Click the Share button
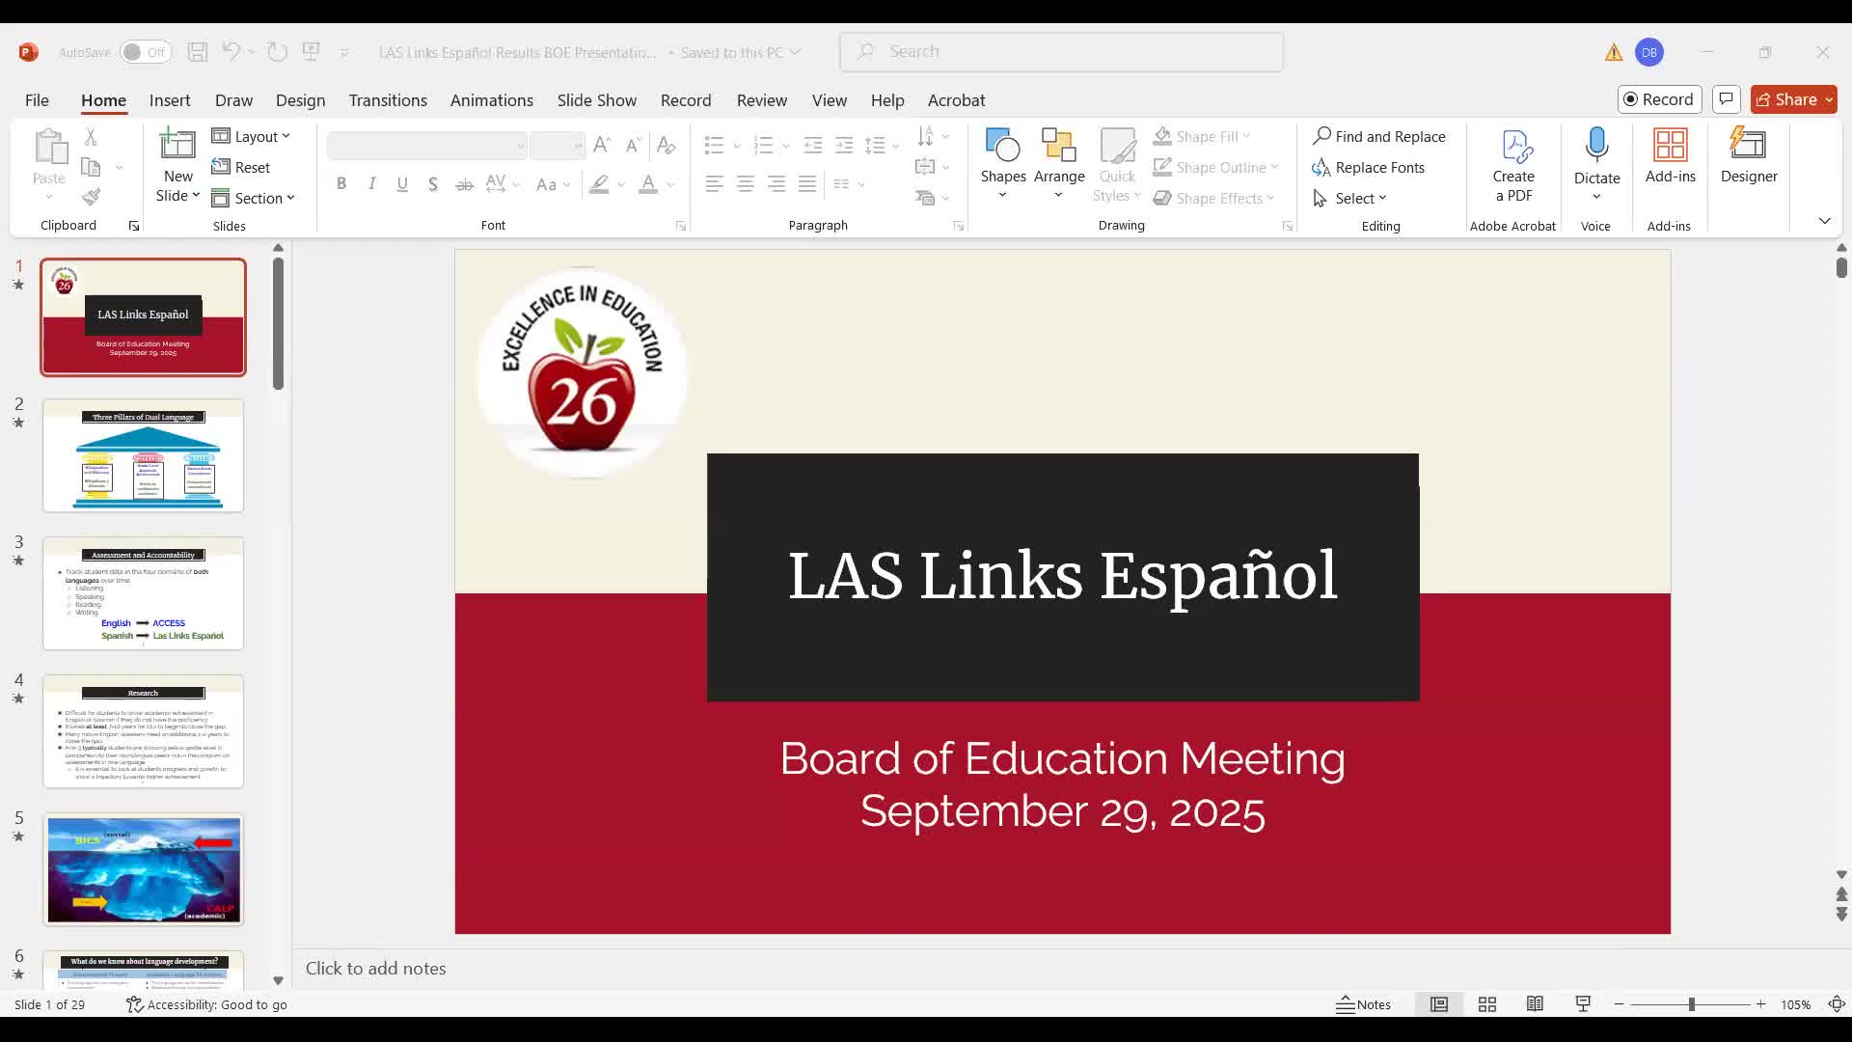 1791,98
